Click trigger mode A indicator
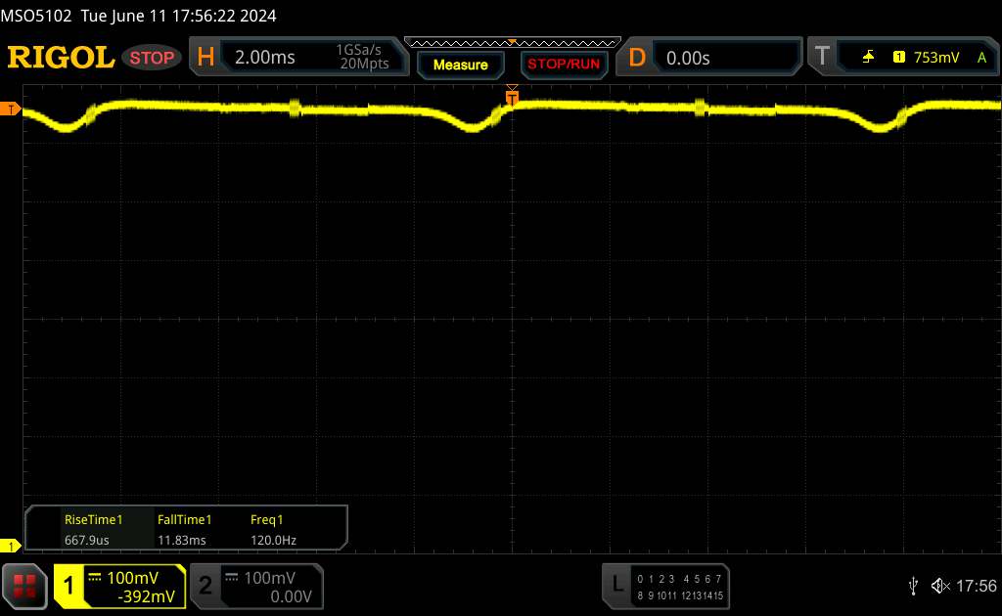Screen dimensions: 1002x616 [981, 58]
